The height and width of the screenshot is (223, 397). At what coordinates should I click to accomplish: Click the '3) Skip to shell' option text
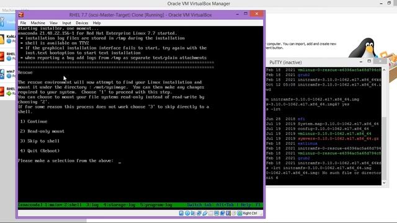click(x=40, y=141)
